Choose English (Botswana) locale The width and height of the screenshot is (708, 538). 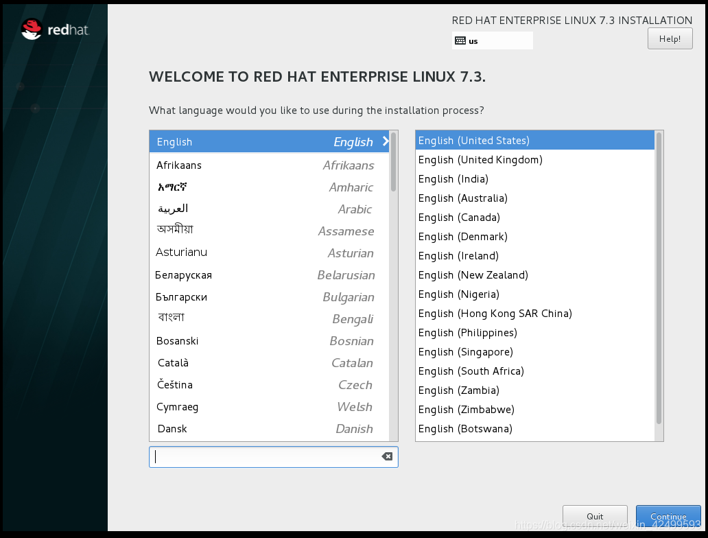(x=534, y=428)
